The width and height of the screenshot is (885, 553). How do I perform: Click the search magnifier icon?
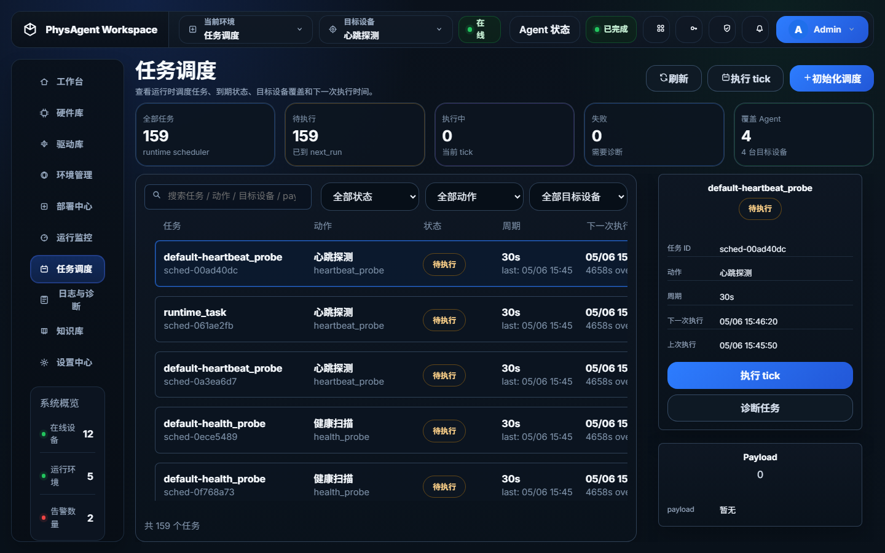tap(157, 195)
